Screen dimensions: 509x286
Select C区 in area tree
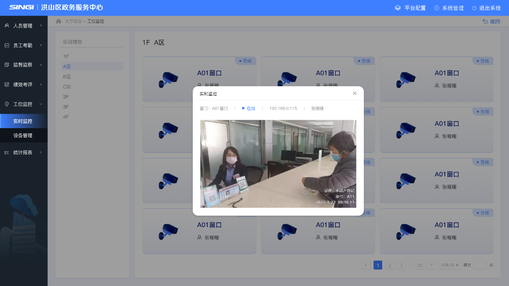pyautogui.click(x=67, y=87)
